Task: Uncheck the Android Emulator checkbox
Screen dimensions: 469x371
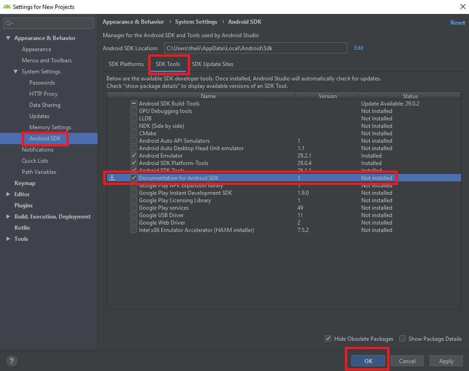Action: 134,156
